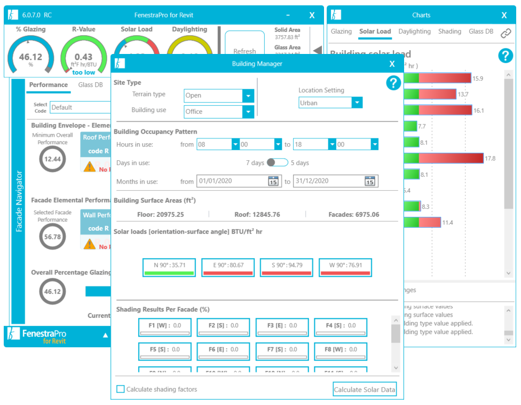This screenshot has width=521, height=405.
Task: Open Facade Navigator side panel
Action: tap(18, 201)
